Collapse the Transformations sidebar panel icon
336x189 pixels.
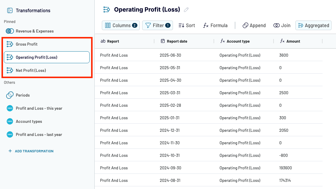pyautogui.click(x=10, y=10)
